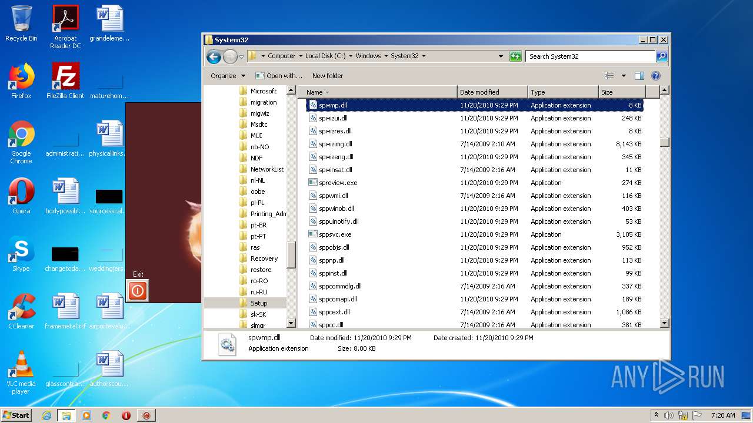This screenshot has height=423, width=753.
Task: Go back in Explorer navigation
Action: coord(214,56)
